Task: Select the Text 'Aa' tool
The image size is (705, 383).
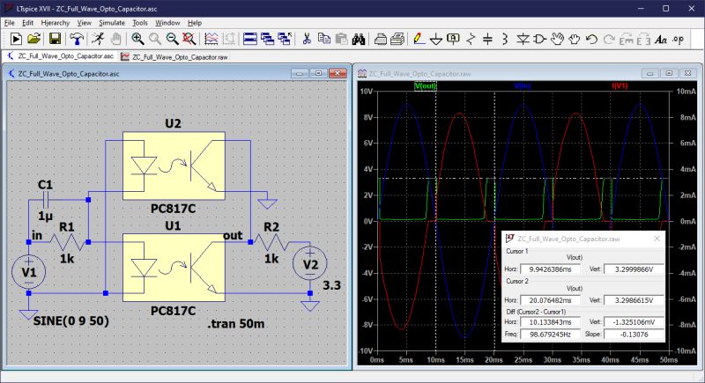Action: click(x=660, y=39)
